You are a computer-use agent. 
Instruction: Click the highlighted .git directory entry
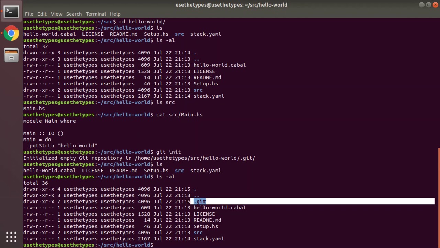200,201
